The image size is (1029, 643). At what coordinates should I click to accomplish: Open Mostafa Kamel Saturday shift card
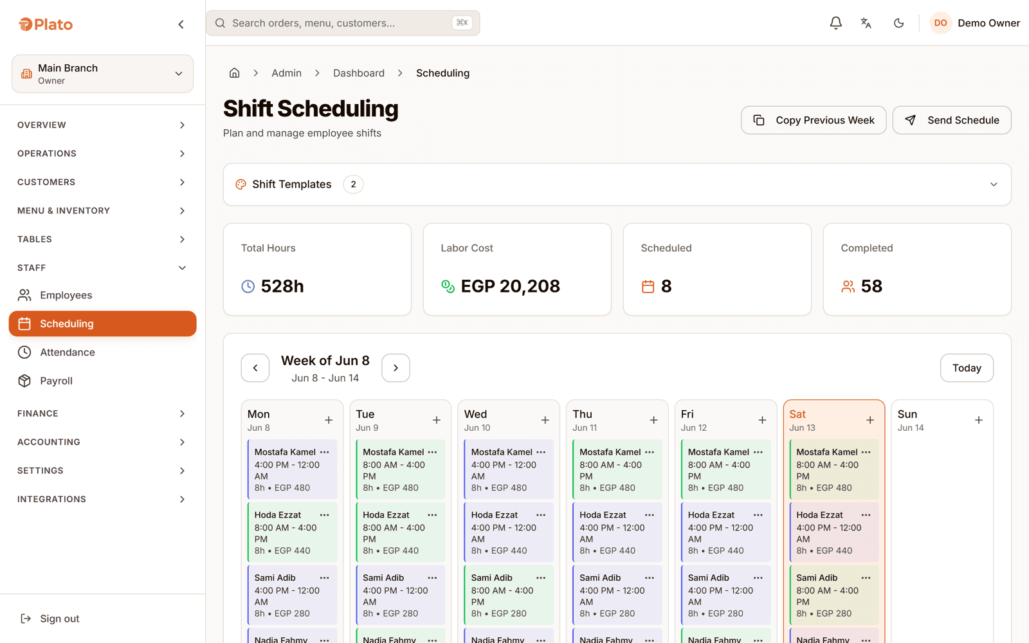coord(833,469)
